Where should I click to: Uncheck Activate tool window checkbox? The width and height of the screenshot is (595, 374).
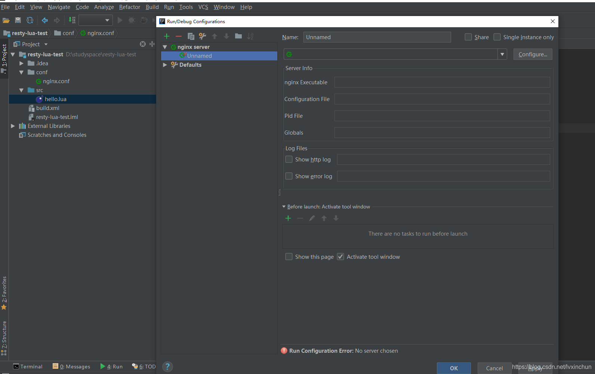pyautogui.click(x=340, y=257)
